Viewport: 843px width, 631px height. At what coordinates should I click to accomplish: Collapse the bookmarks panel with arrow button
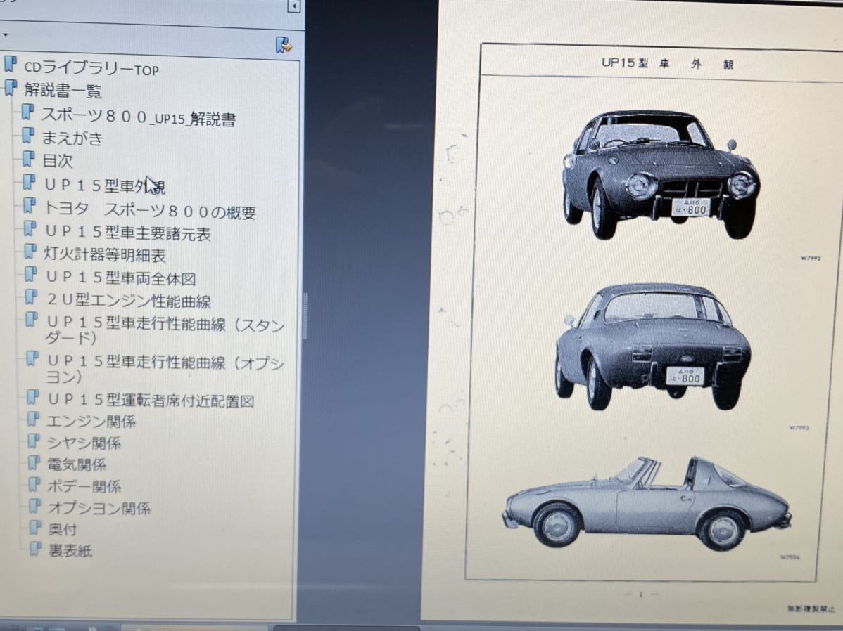click(294, 6)
